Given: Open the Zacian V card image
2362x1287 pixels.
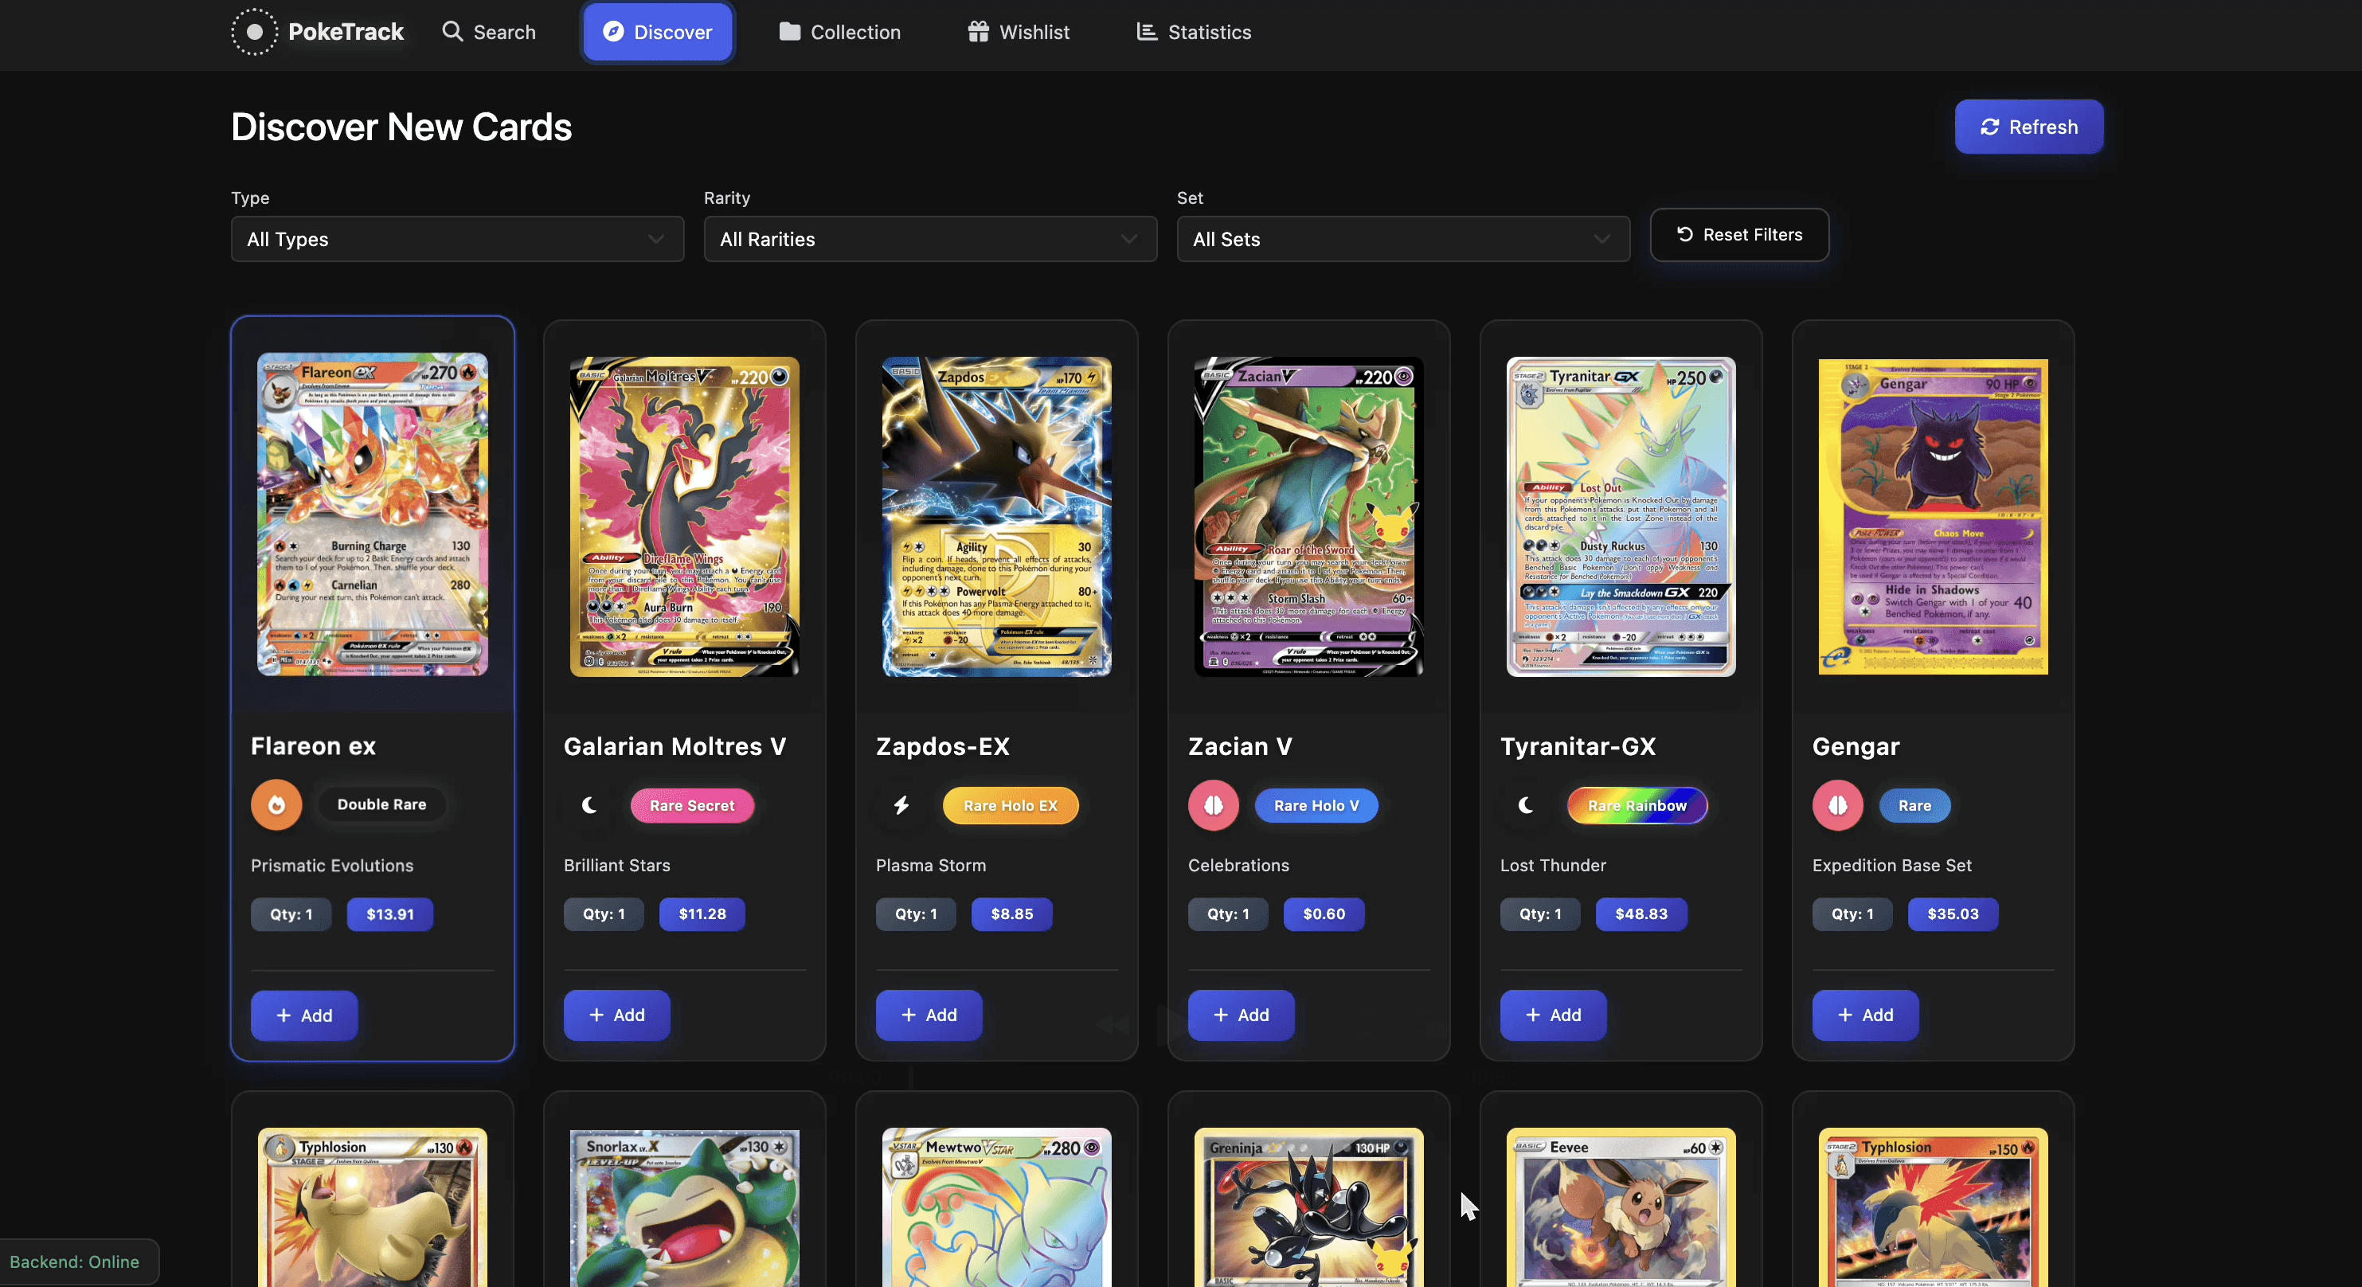Looking at the screenshot, I should [1308, 517].
